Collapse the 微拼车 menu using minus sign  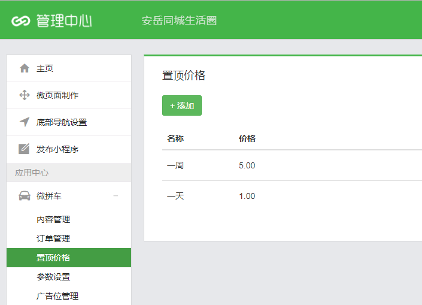pos(116,196)
